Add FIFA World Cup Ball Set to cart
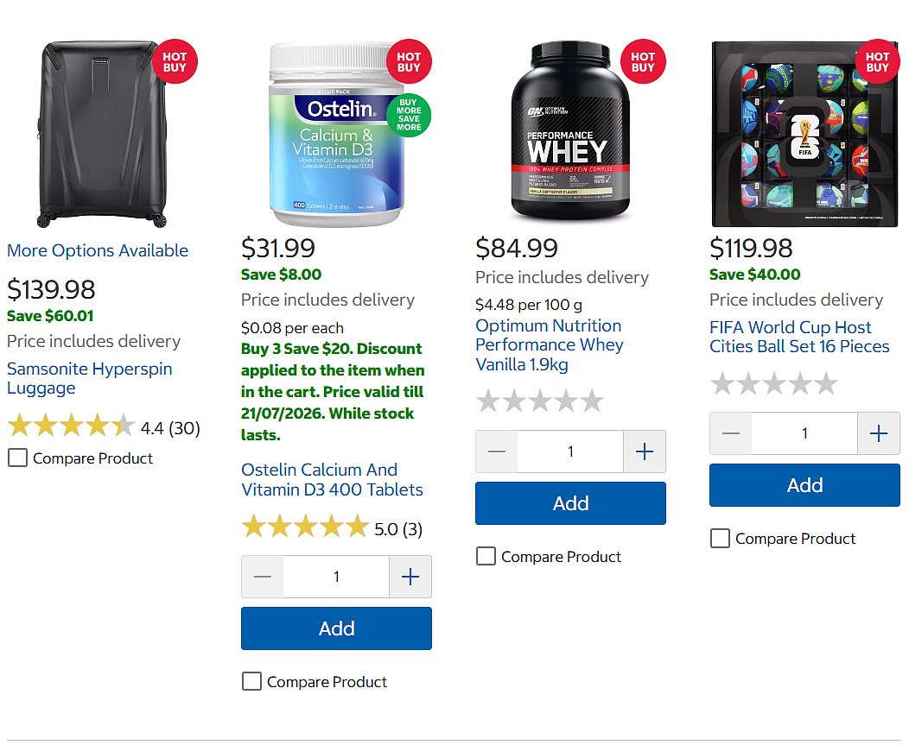The width and height of the screenshot is (909, 745). 804,485
